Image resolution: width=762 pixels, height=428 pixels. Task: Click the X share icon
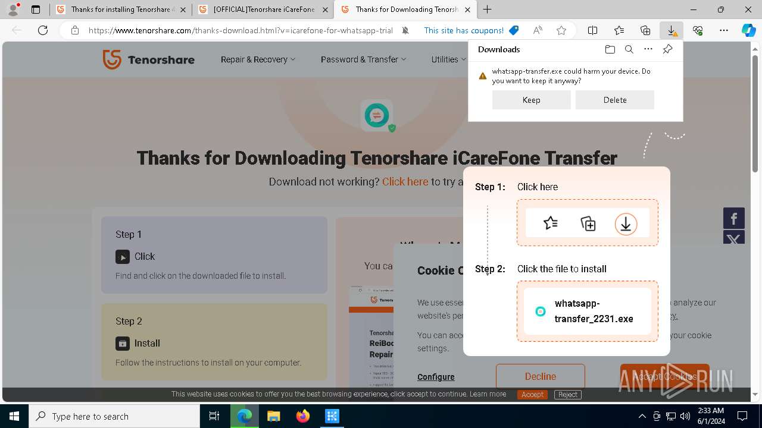734,238
